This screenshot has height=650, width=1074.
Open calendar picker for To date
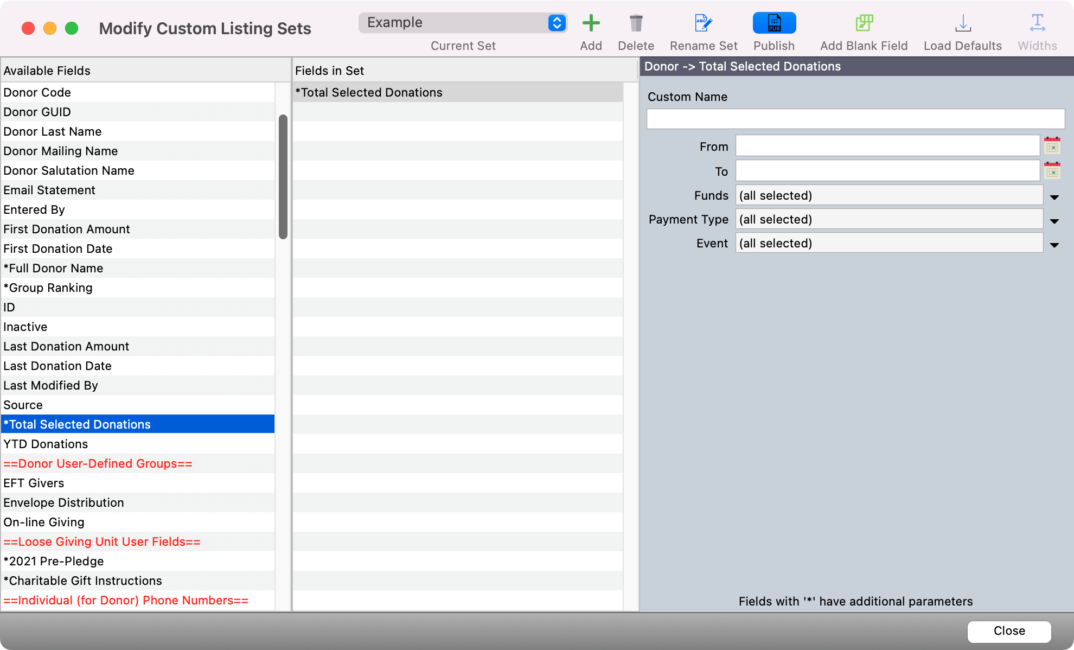[x=1052, y=171]
